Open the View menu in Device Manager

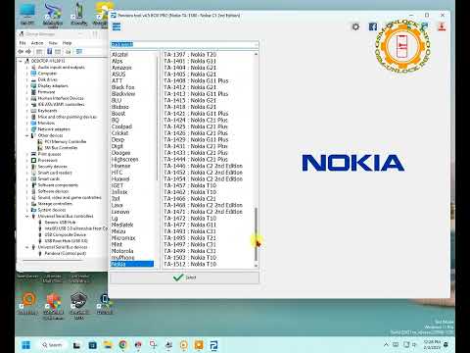pyautogui.click(x=53, y=43)
